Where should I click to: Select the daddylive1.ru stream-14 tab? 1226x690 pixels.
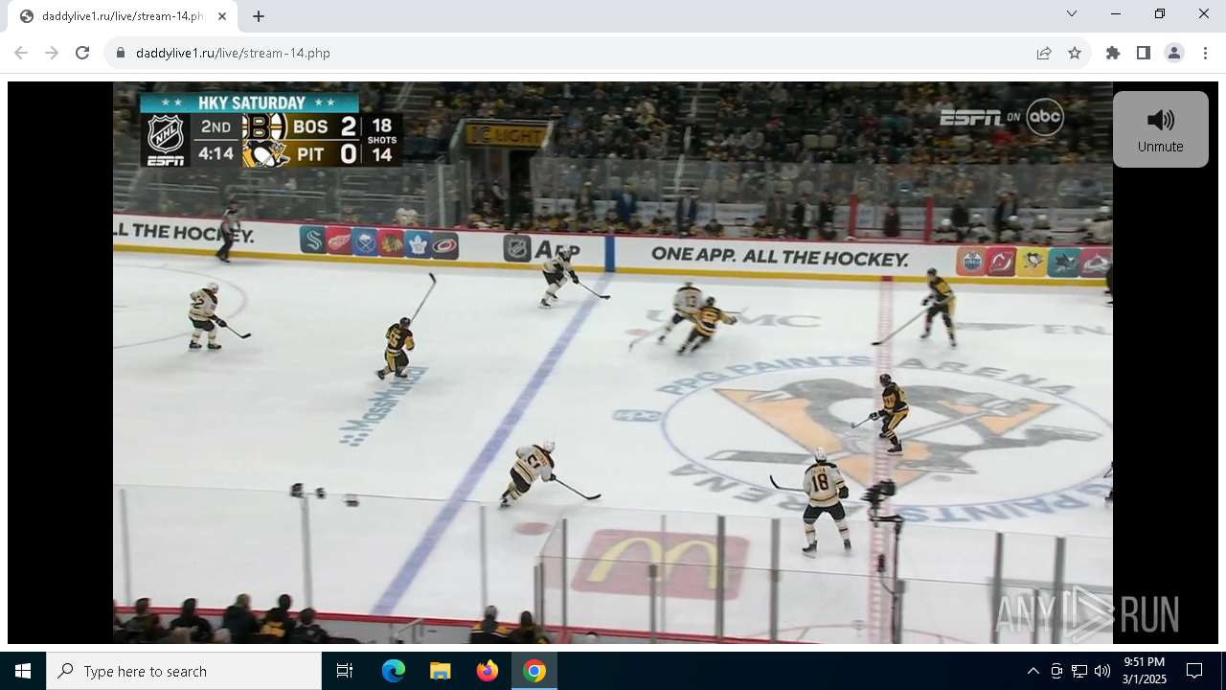pos(123,16)
